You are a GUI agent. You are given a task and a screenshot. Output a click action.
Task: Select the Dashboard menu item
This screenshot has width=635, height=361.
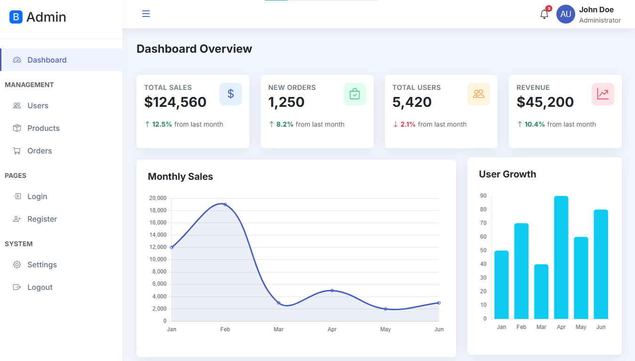click(47, 60)
